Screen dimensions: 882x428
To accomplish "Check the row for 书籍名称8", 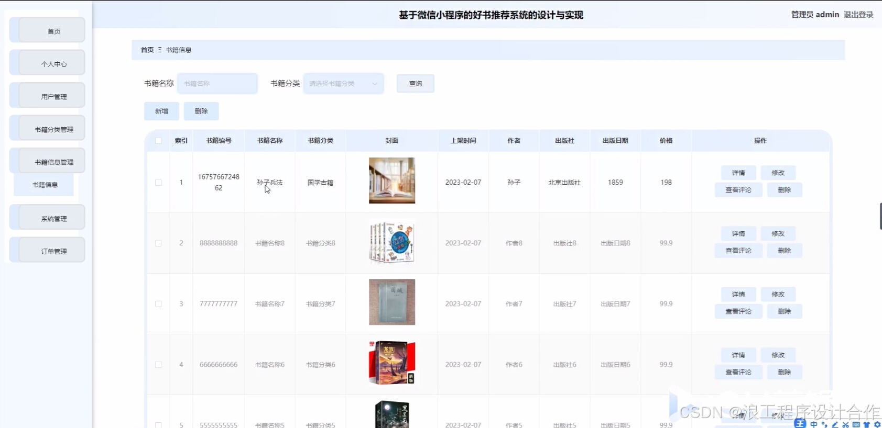I will coord(158,243).
